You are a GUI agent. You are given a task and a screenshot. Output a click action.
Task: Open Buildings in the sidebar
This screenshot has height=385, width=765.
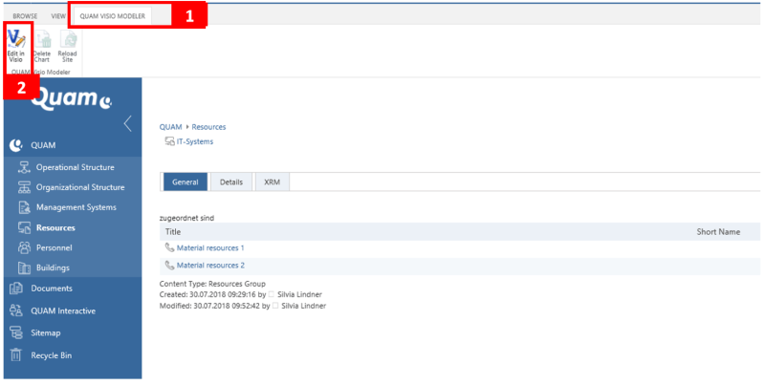point(53,267)
